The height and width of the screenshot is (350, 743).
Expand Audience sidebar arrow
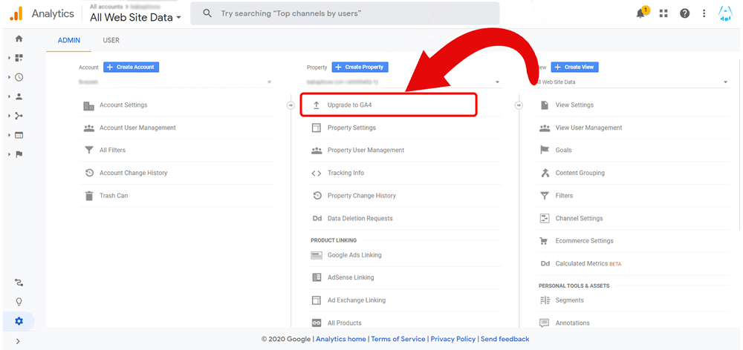coord(10,96)
